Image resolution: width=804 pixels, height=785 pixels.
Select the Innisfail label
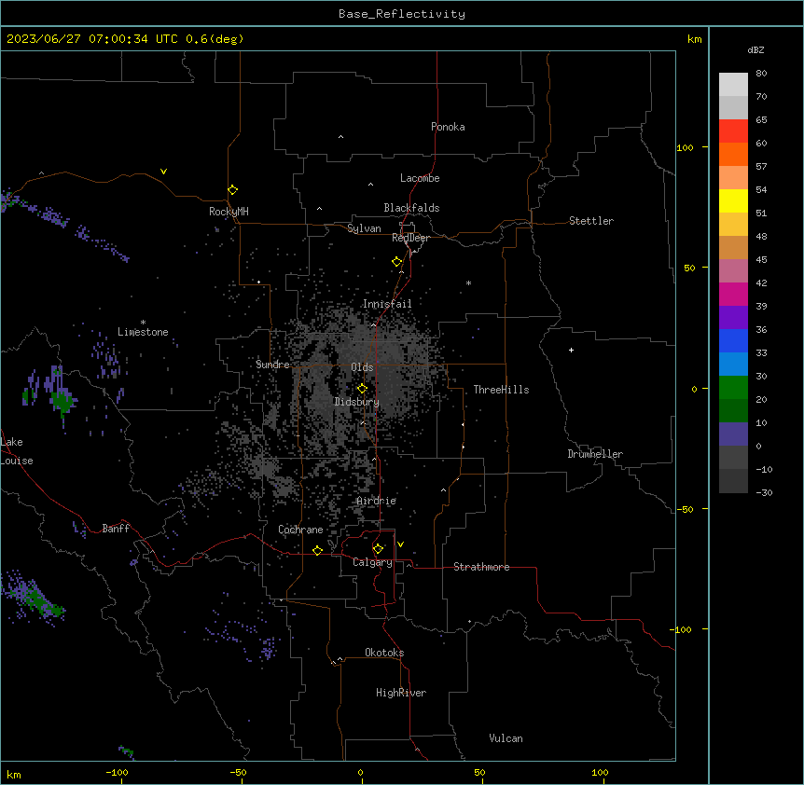(387, 304)
